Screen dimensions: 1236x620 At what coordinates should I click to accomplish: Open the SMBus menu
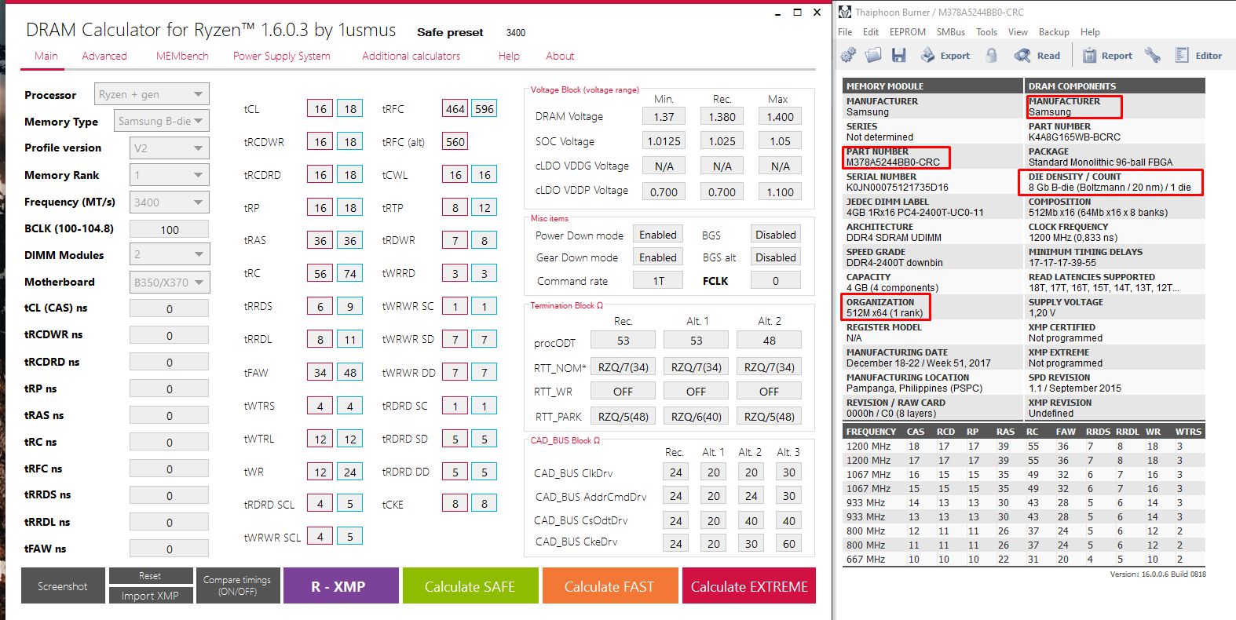(x=951, y=32)
